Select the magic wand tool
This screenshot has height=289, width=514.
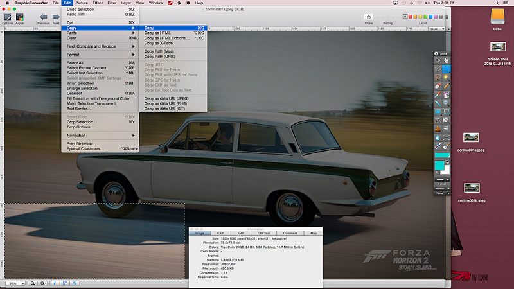446,77
